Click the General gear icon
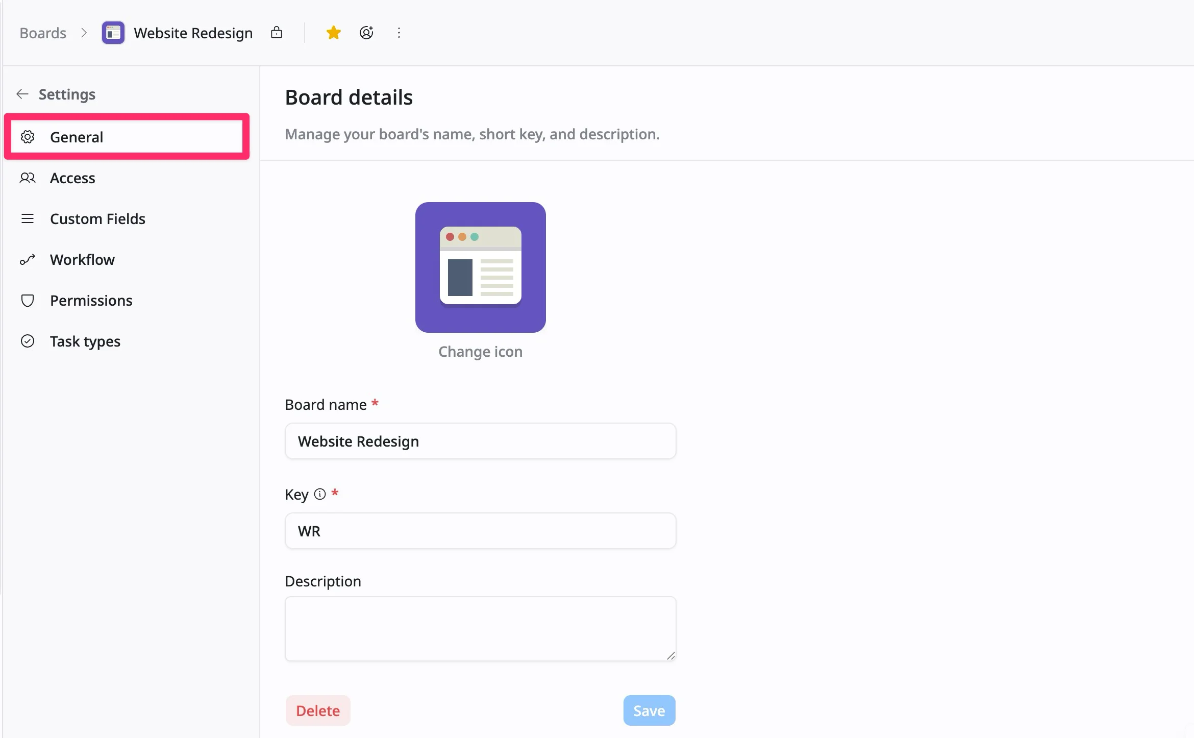The height and width of the screenshot is (738, 1194). pyautogui.click(x=28, y=137)
